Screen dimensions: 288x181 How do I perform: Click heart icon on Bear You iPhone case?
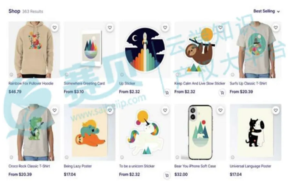point(220,110)
